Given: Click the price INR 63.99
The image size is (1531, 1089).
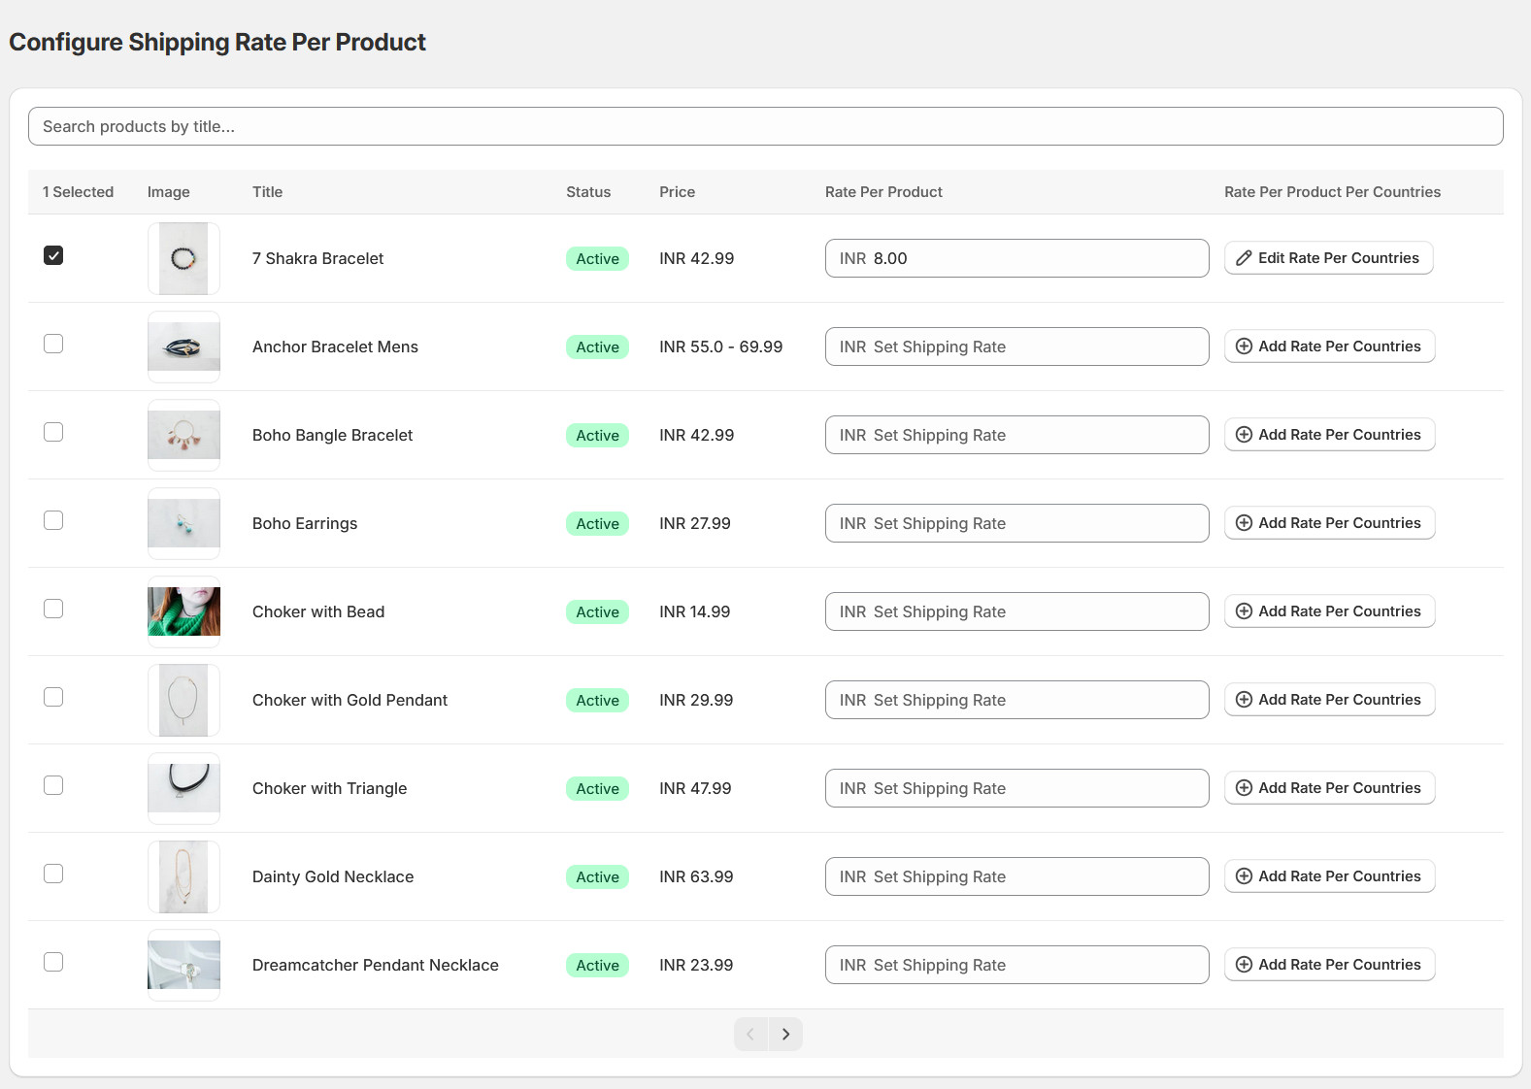Looking at the screenshot, I should (696, 876).
